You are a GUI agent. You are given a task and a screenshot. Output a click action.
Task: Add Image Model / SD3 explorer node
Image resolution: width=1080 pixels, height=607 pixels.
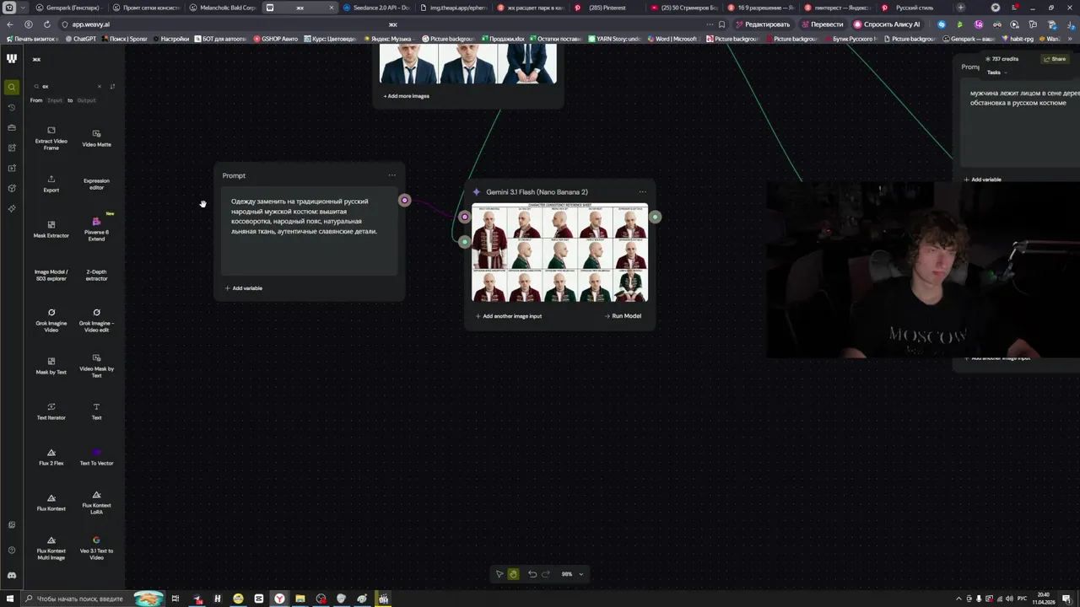click(x=51, y=275)
